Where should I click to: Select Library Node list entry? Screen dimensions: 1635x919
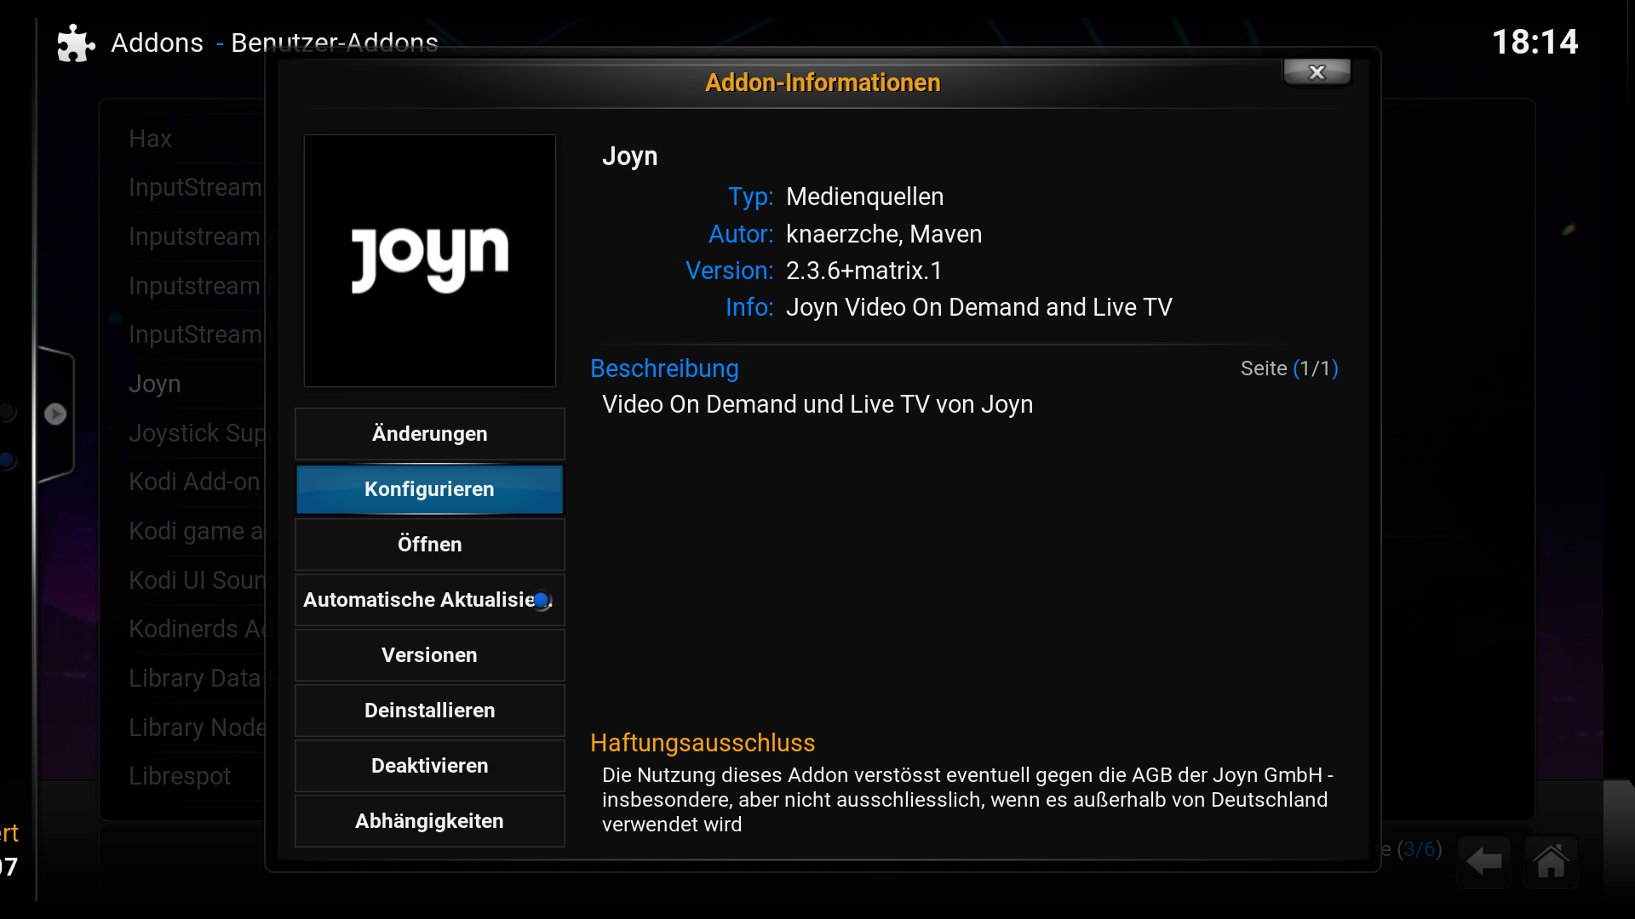point(198,728)
